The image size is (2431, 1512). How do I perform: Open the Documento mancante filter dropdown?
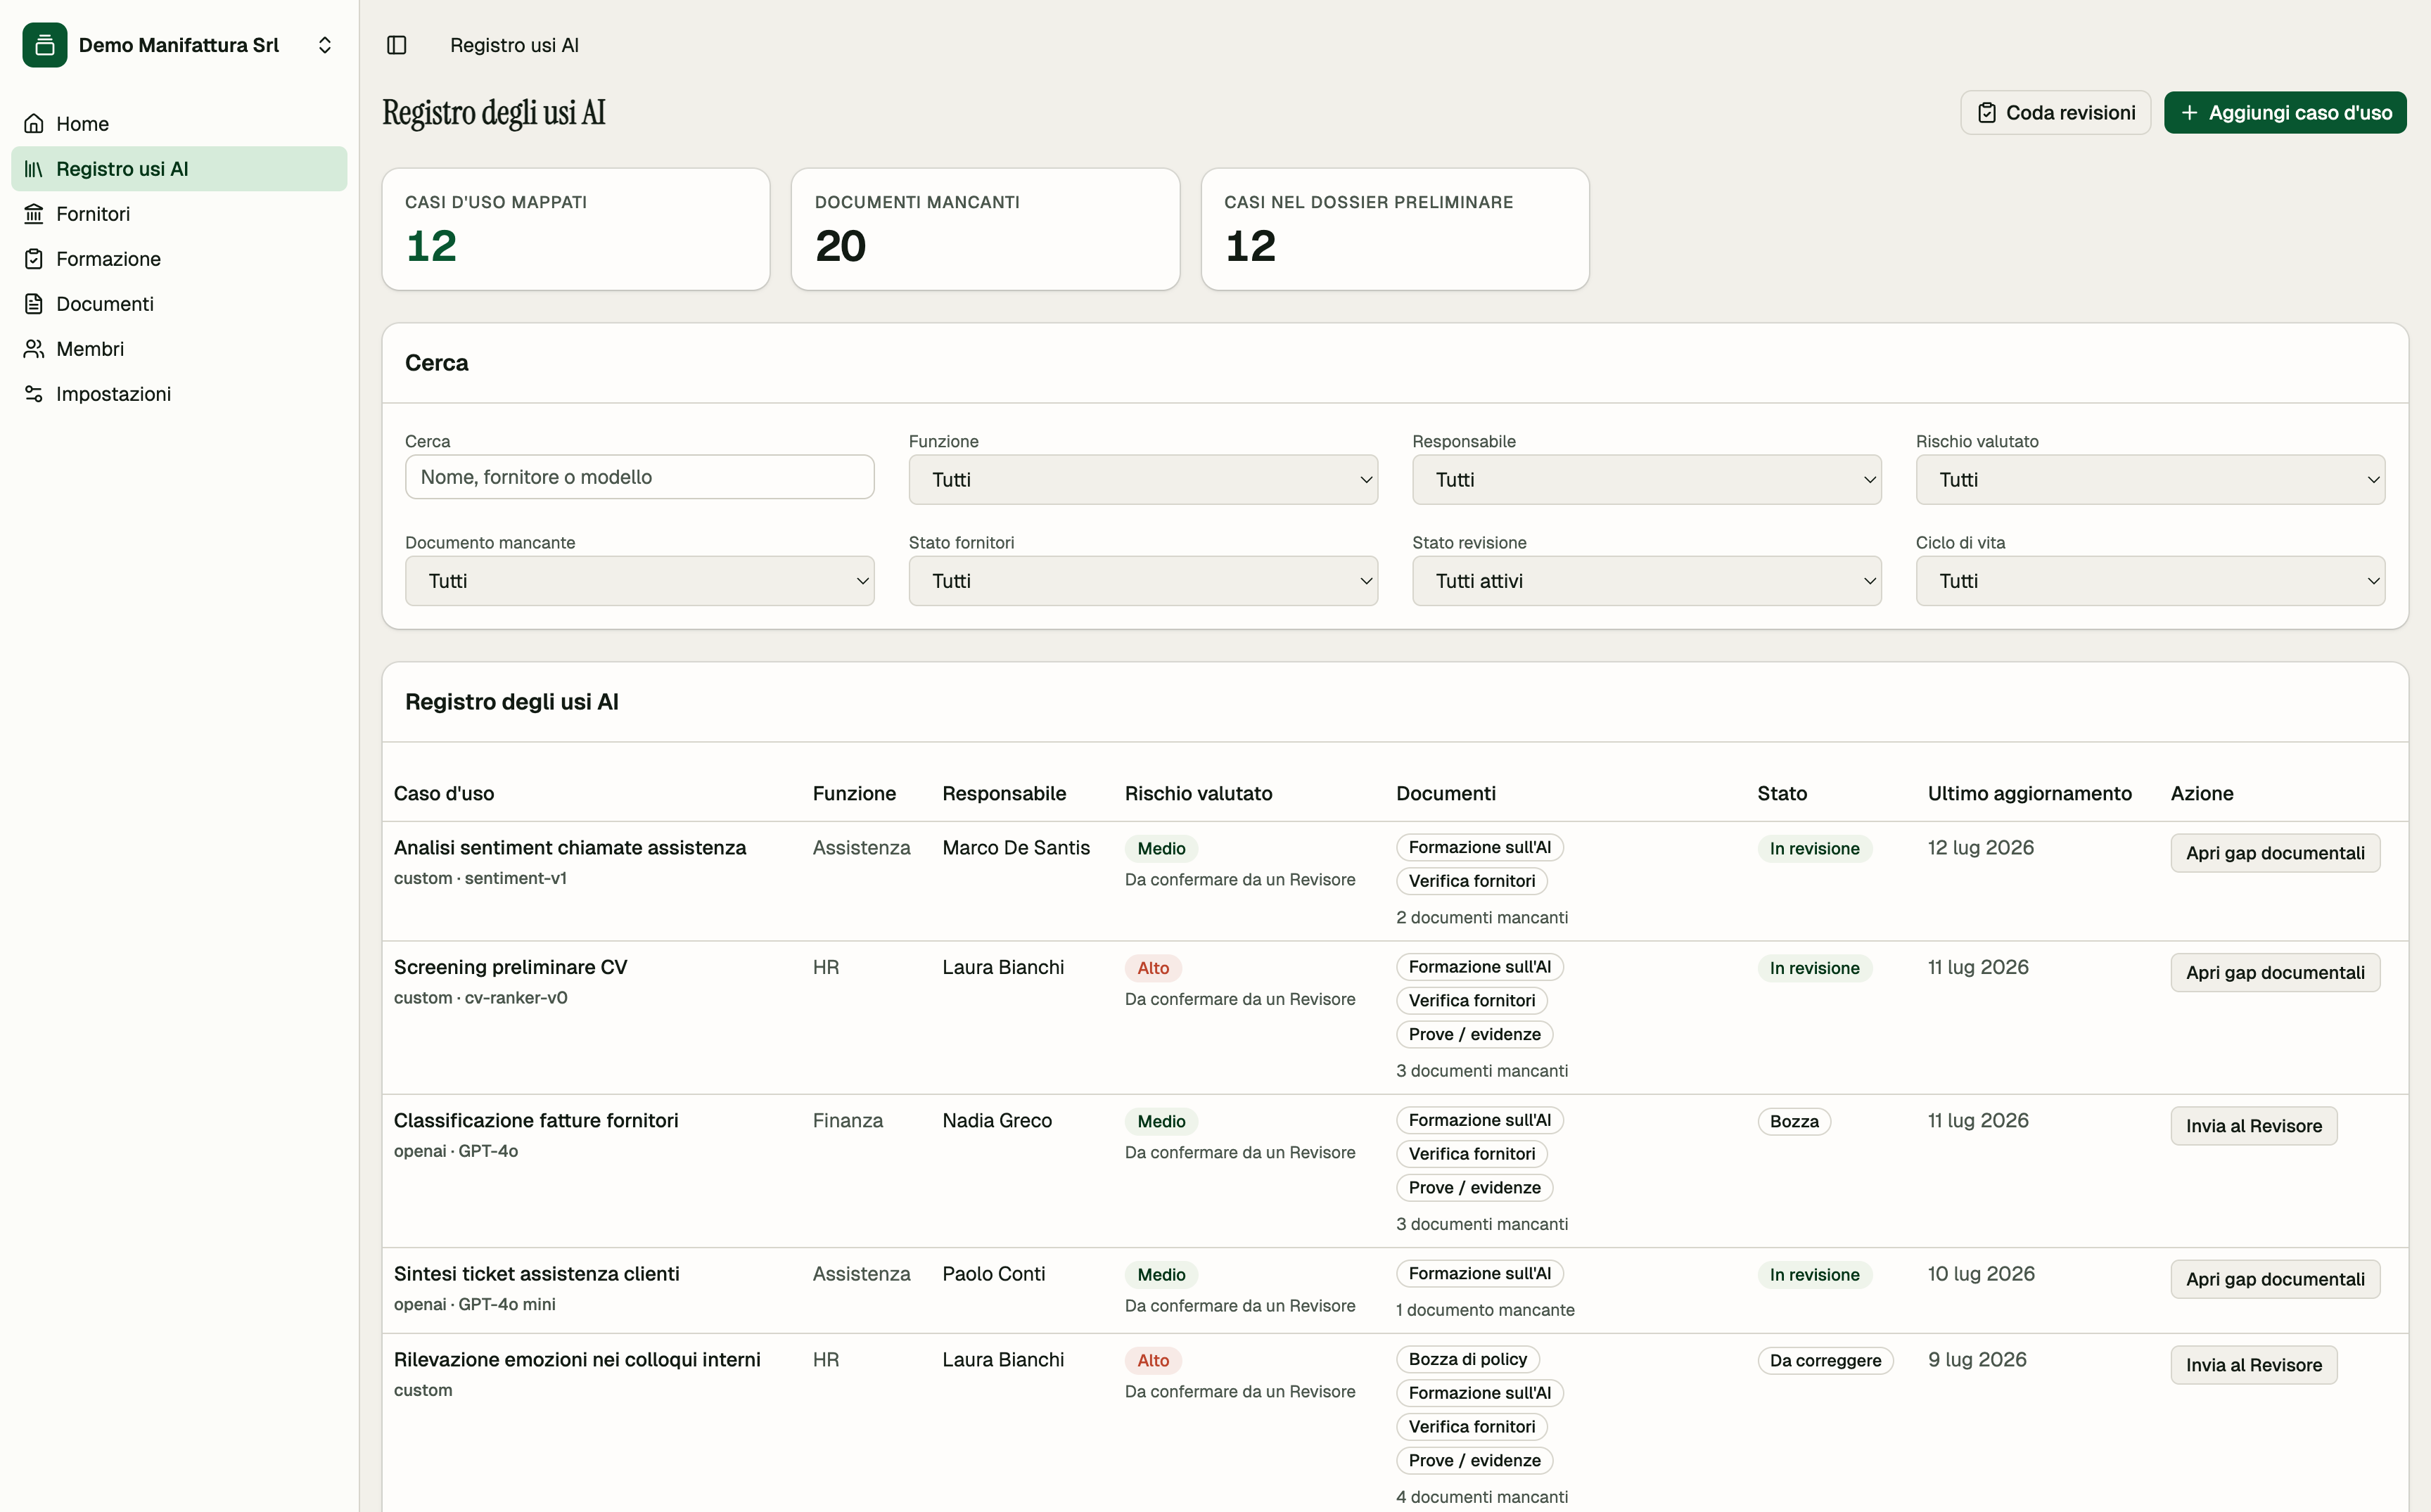pos(640,581)
